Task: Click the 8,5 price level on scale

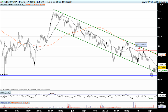Action: pos(160,37)
